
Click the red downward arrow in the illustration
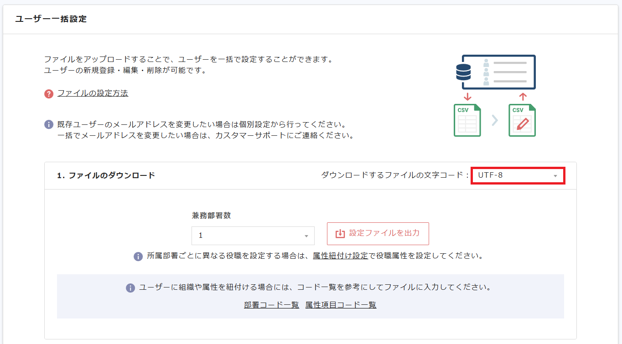pyautogui.click(x=467, y=97)
